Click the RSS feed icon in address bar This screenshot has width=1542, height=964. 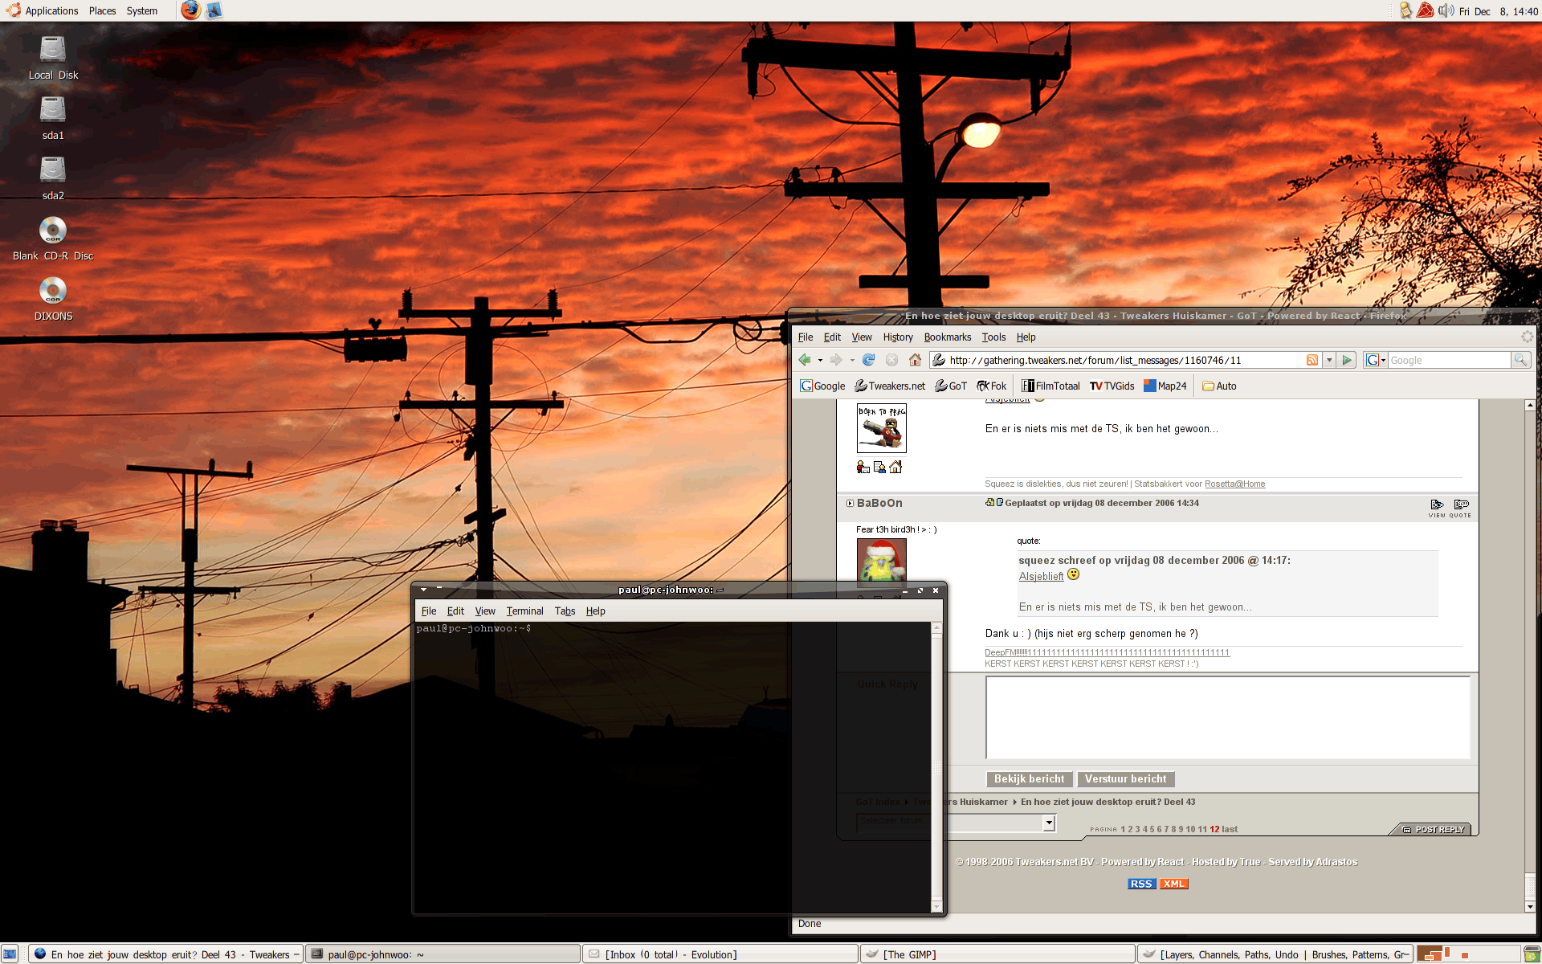(1312, 360)
